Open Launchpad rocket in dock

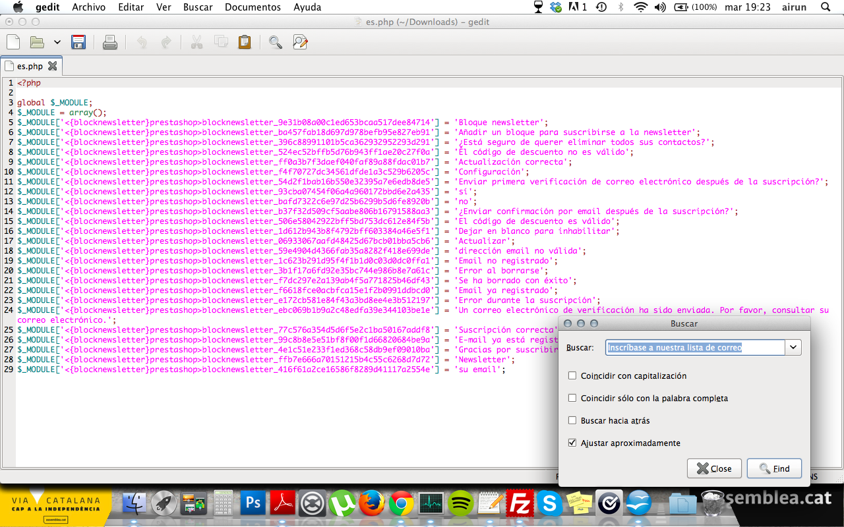(164, 504)
